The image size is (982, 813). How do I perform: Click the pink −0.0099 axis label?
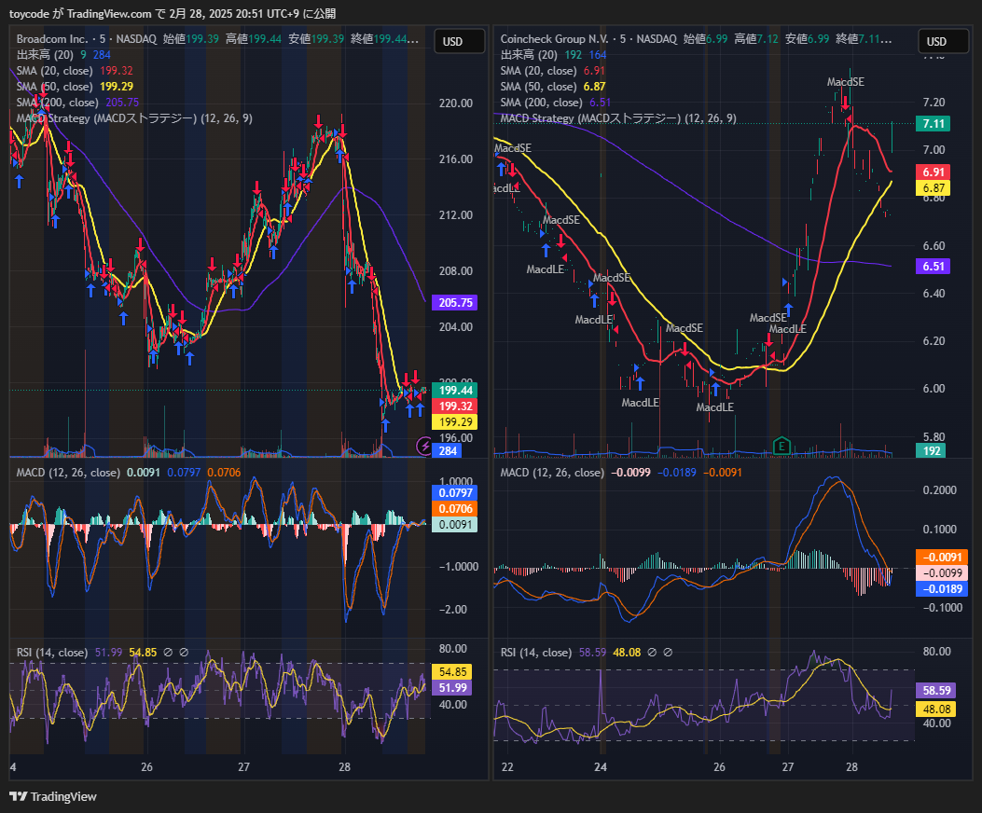pos(943,573)
